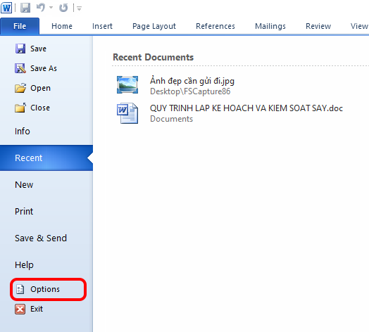The height and width of the screenshot is (332, 369).
Task: Click the Save icon in Quick Access Toolbar
Action: [25, 8]
